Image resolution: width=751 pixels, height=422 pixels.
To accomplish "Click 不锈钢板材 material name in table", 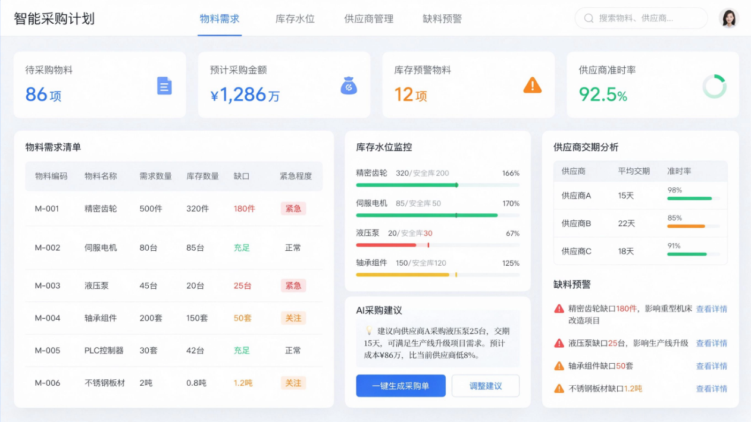I will pyautogui.click(x=105, y=383).
